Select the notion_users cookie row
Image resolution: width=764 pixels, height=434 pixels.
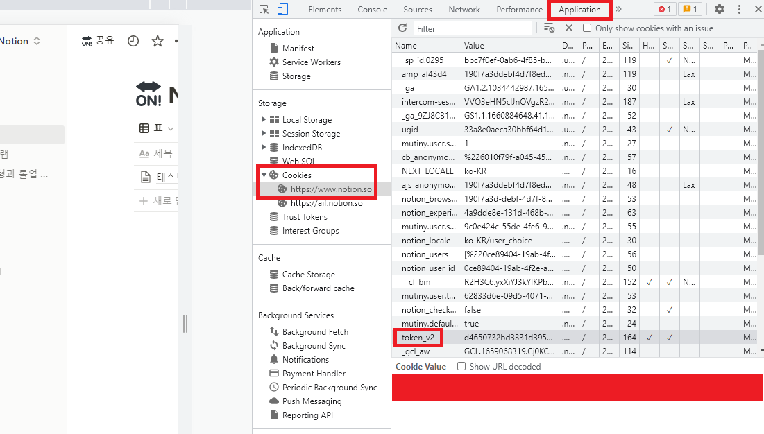tap(575, 254)
